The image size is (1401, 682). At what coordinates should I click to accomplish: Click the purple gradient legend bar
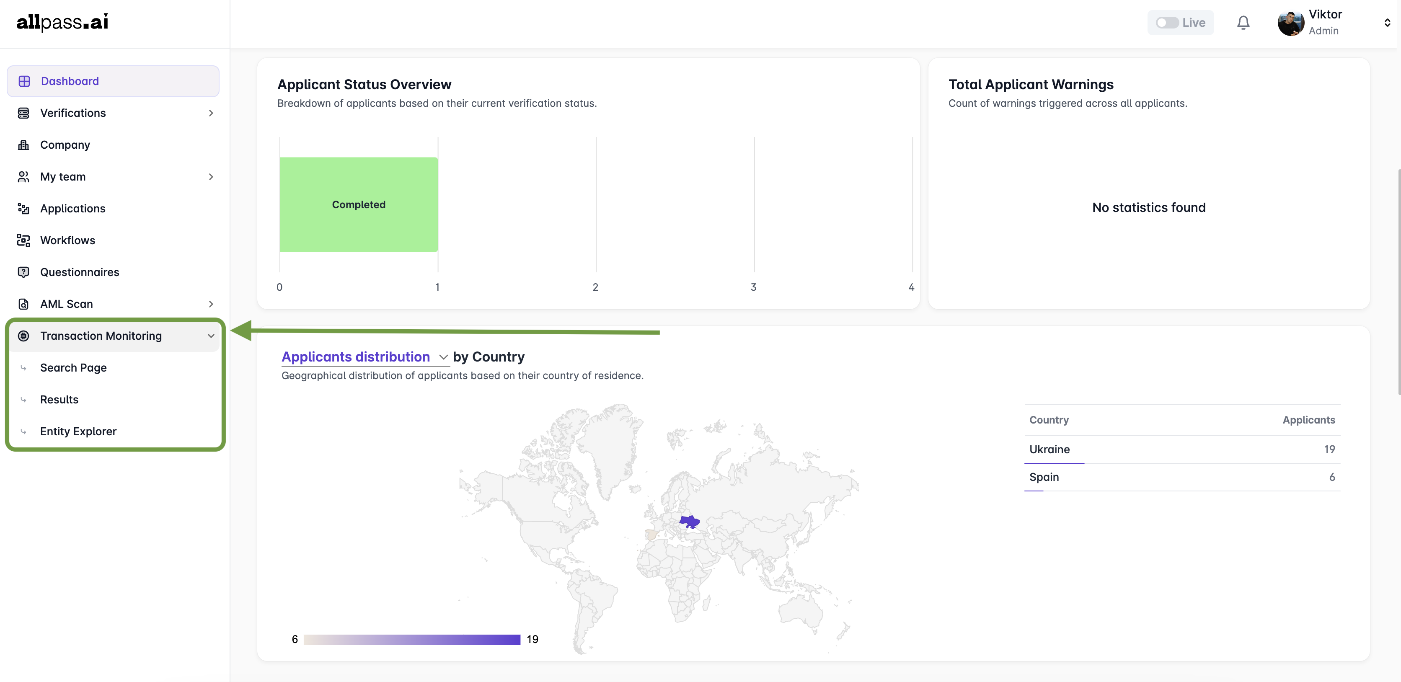tap(412, 640)
